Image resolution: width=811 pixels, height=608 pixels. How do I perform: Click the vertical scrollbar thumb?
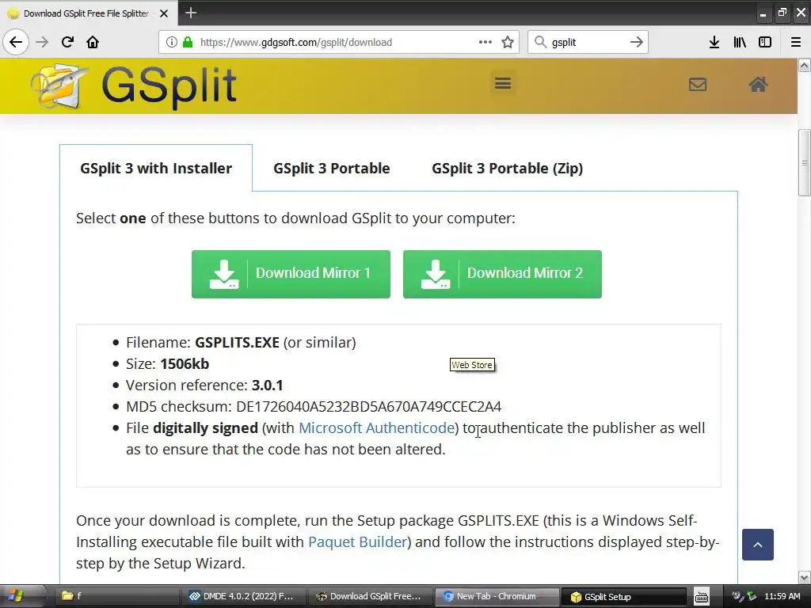[x=805, y=162]
